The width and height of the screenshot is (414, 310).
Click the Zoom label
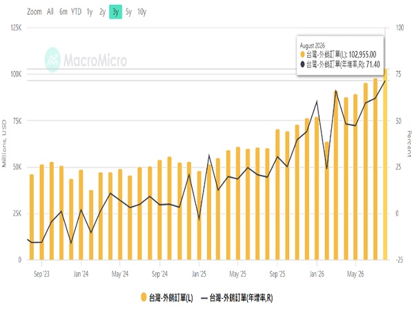pyautogui.click(x=34, y=12)
